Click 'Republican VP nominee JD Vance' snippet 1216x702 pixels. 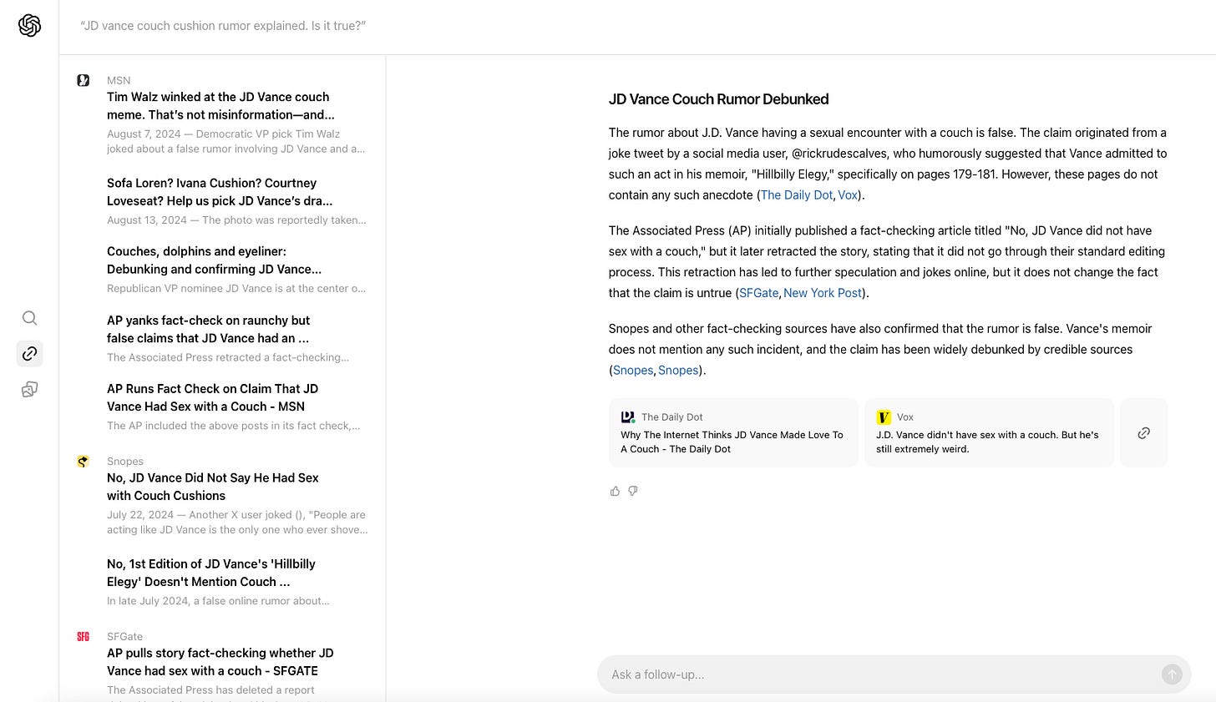236,289
